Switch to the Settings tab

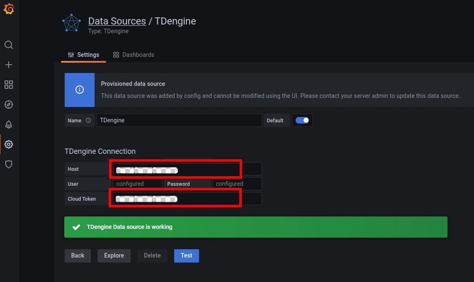point(83,55)
